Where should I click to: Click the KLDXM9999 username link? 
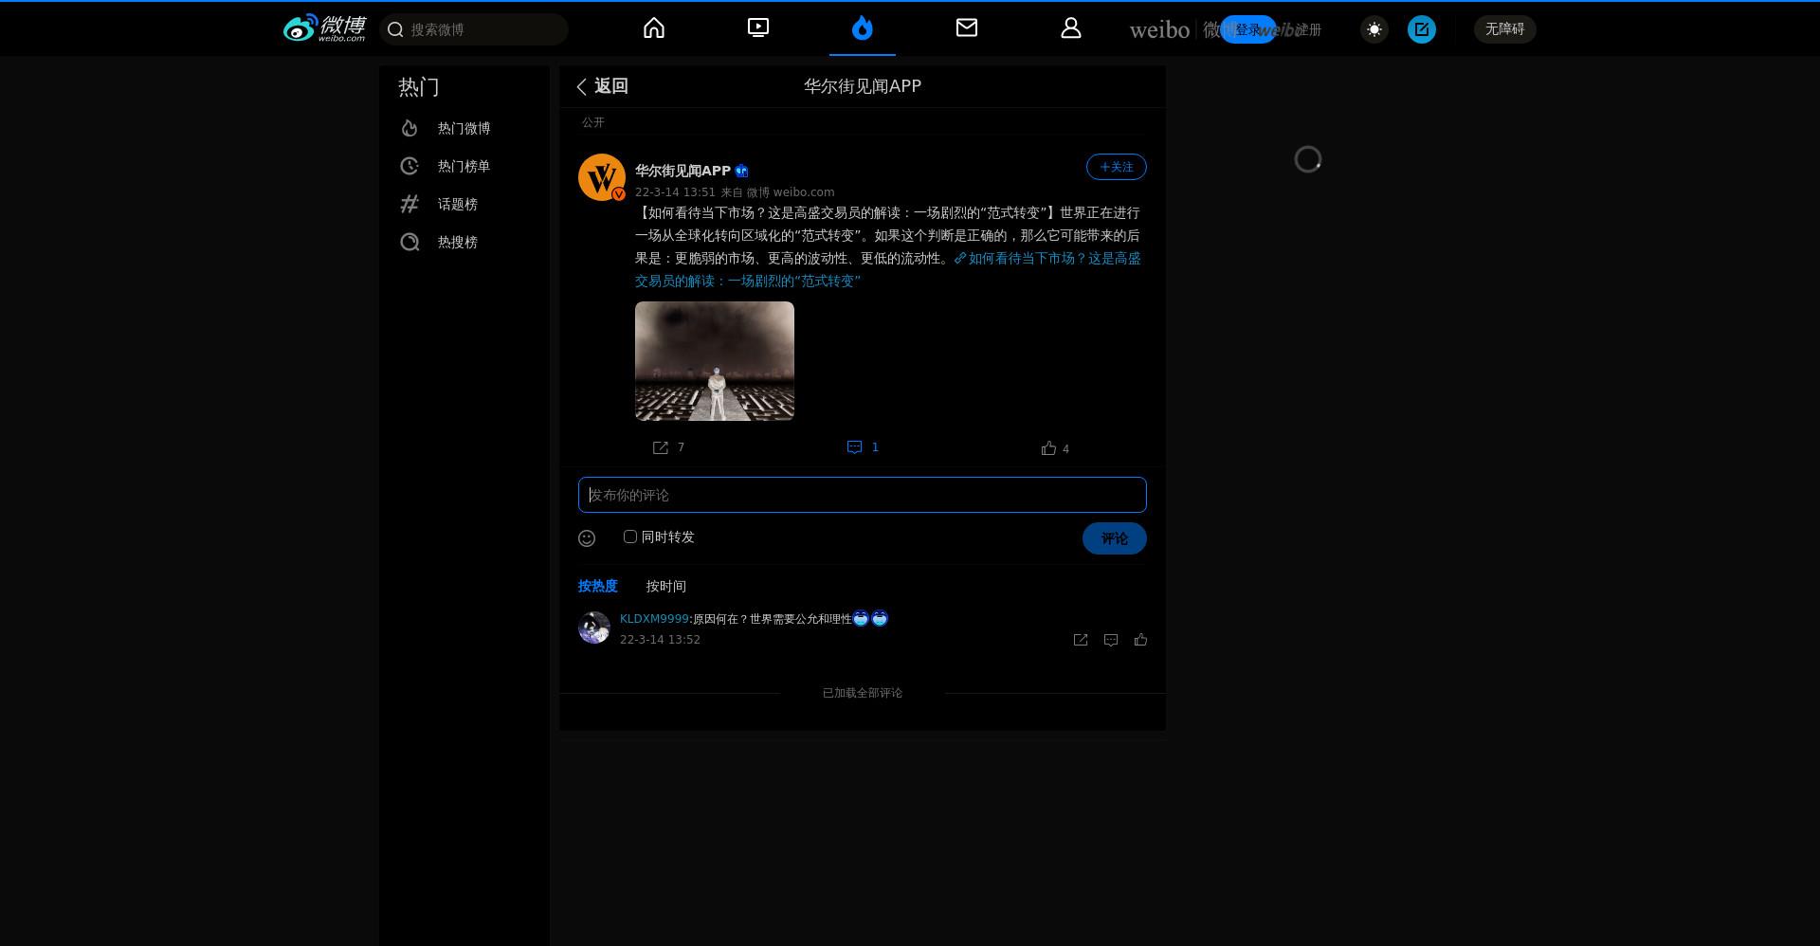[654, 619]
